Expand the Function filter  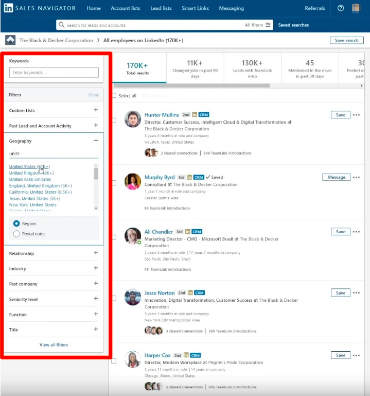pyautogui.click(x=96, y=314)
